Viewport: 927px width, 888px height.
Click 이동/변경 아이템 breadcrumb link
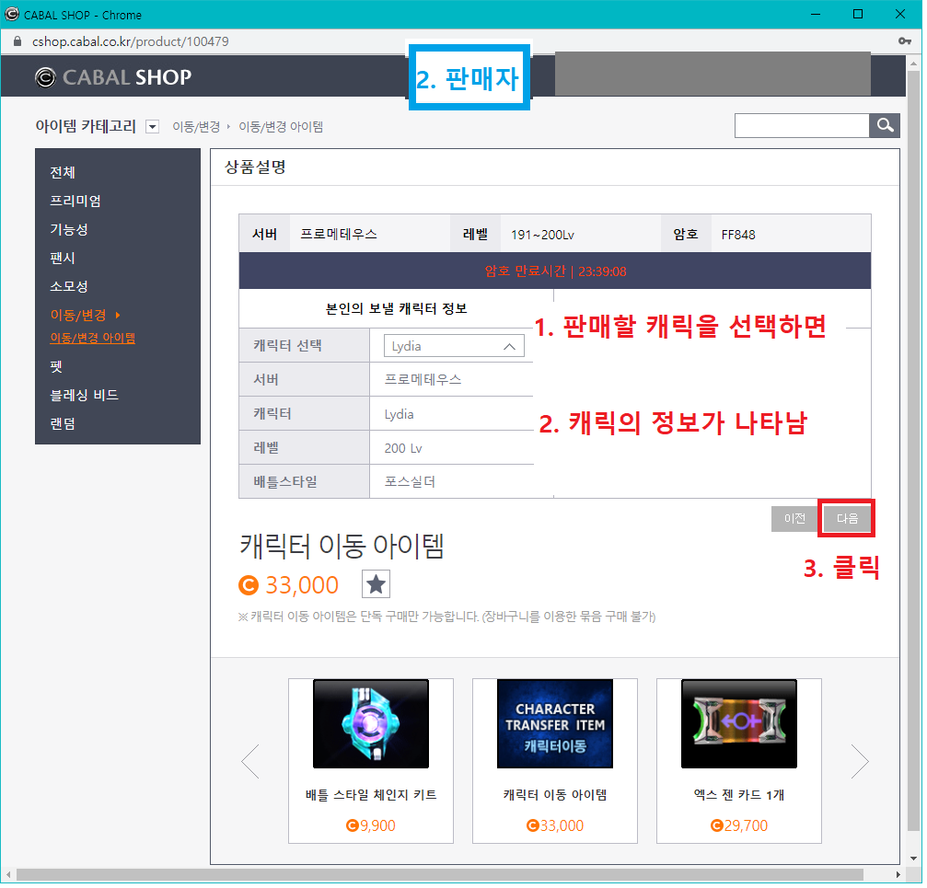282,127
